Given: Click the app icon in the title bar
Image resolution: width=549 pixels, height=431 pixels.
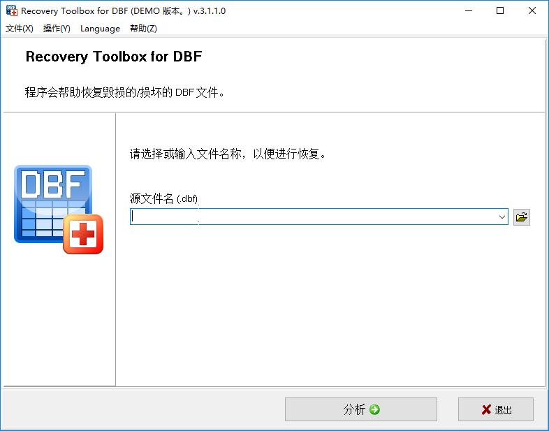Looking at the screenshot, I should [x=12, y=10].
